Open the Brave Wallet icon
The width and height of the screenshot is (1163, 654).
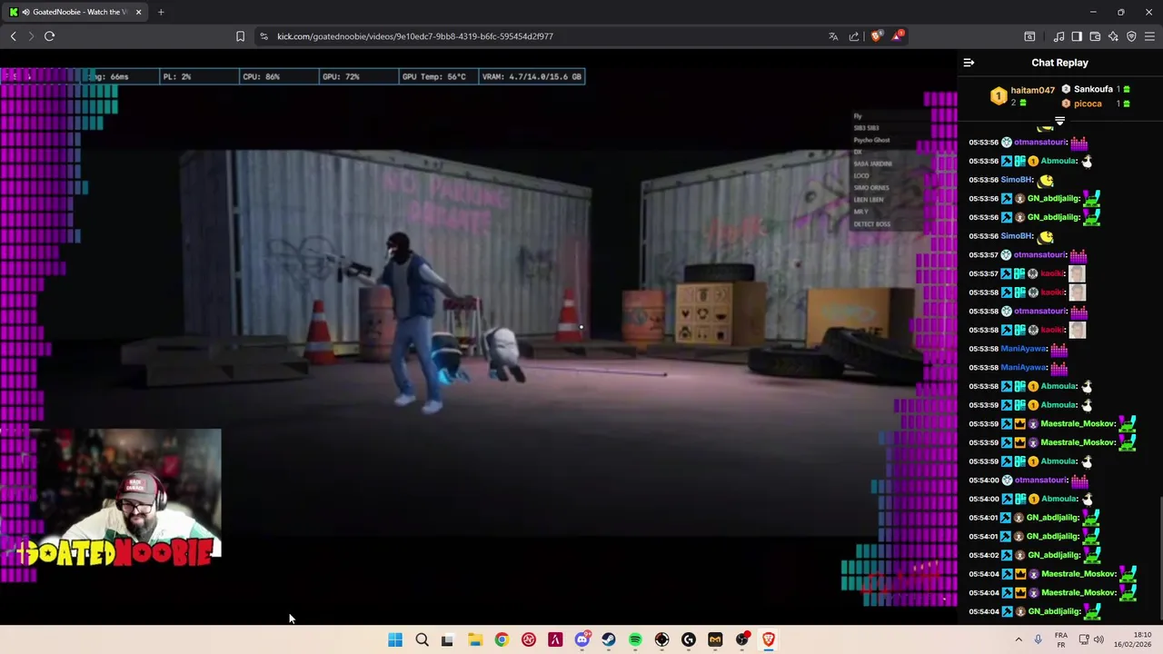(1095, 36)
